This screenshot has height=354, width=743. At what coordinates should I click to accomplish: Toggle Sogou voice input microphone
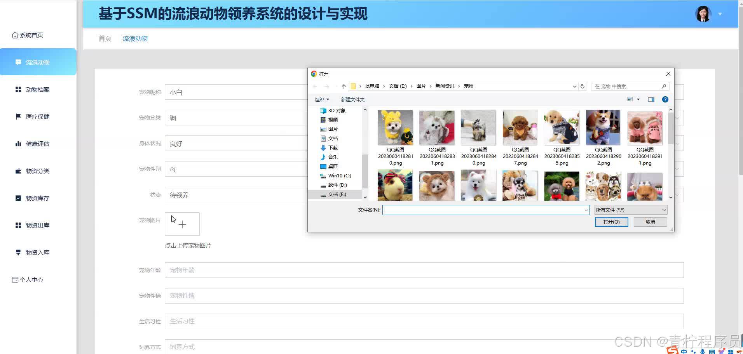[702, 351]
